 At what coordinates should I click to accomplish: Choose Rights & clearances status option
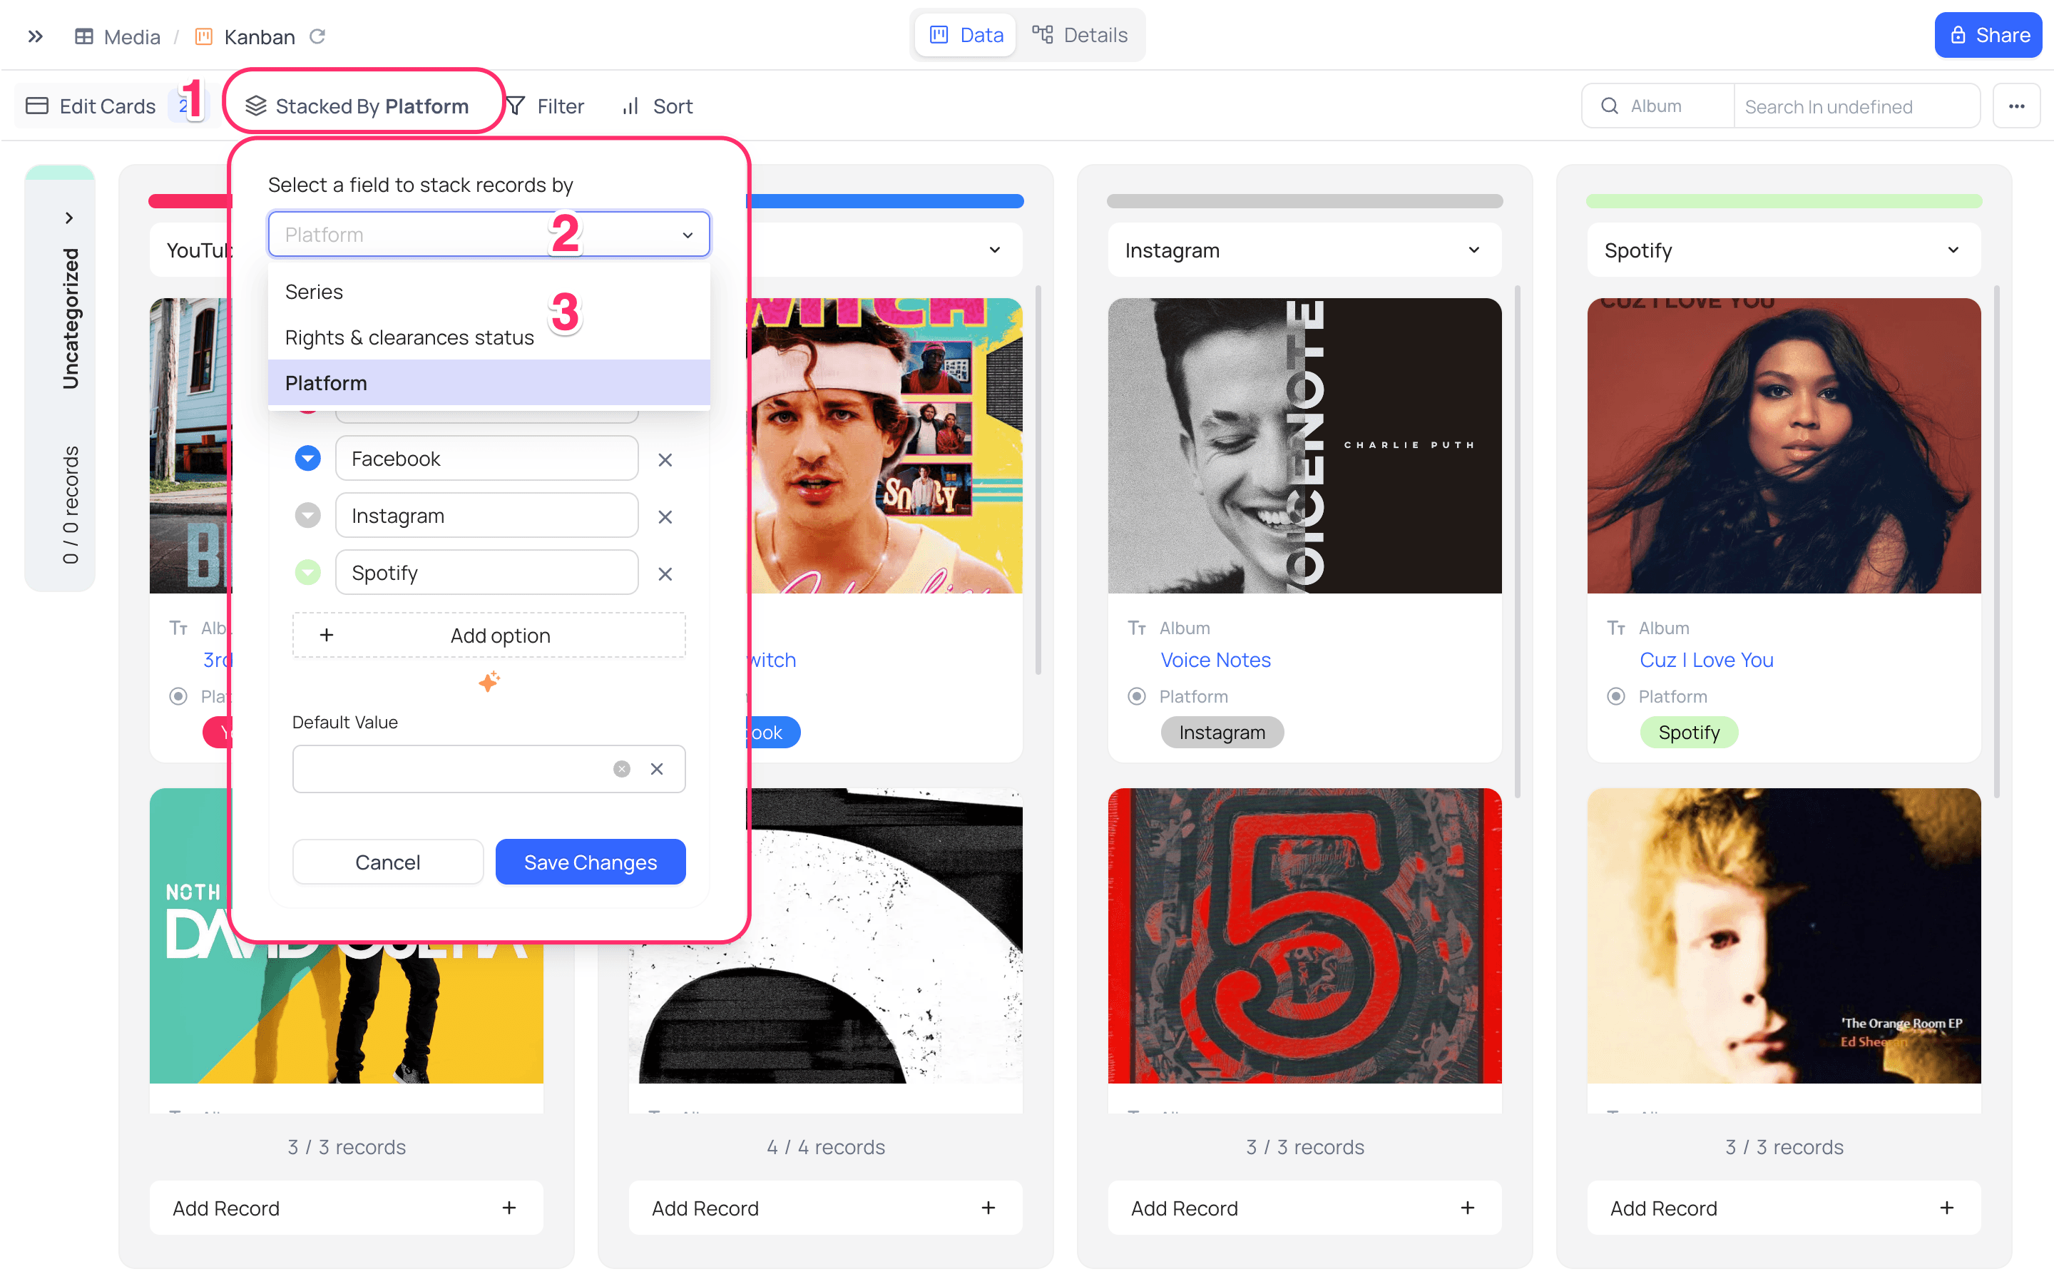tap(409, 337)
